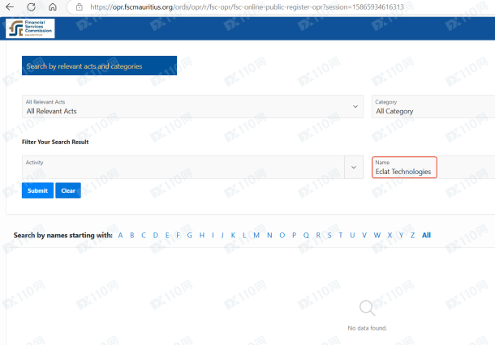Filter names starting with Z
Image resolution: width=495 pixels, height=345 pixels.
412,236
